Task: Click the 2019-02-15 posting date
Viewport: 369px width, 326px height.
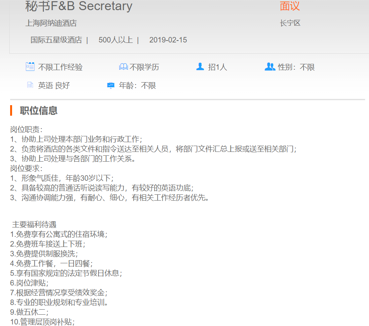Action: (168, 40)
